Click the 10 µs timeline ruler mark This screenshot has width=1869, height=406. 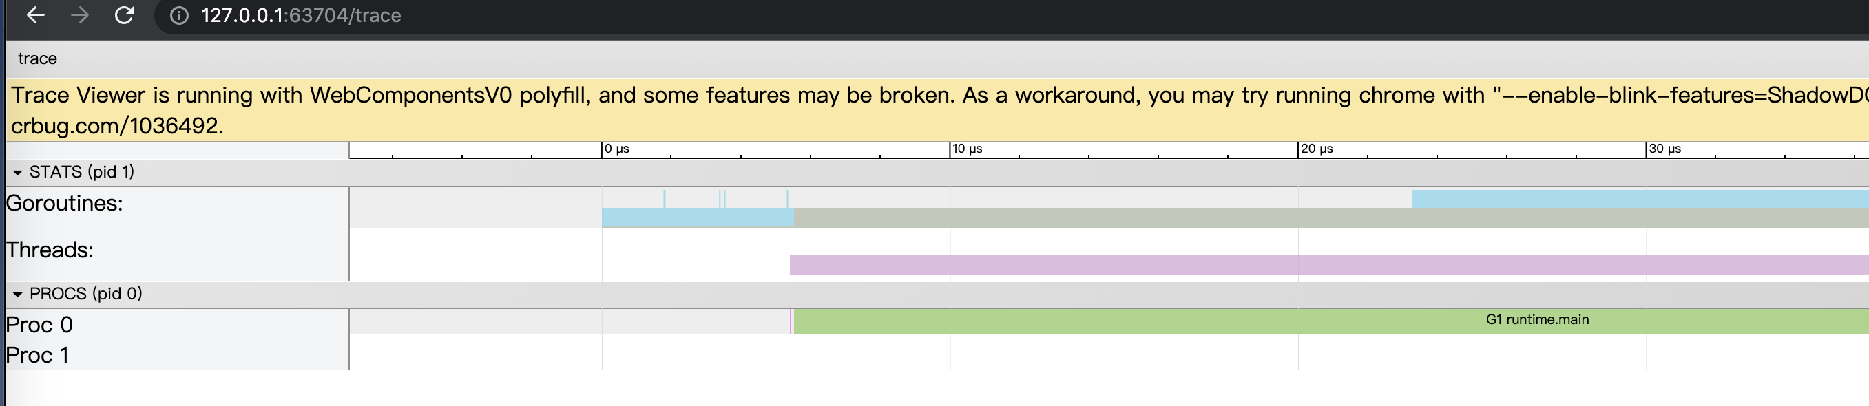967,149
